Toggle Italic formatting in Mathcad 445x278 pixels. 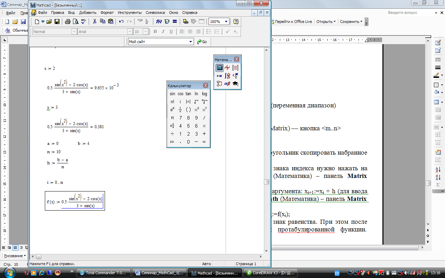tap(163, 32)
